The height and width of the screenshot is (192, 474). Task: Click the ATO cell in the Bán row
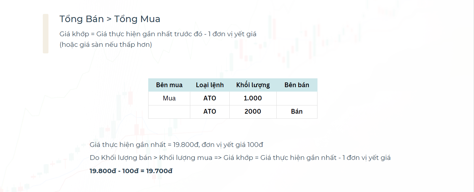tap(210, 112)
